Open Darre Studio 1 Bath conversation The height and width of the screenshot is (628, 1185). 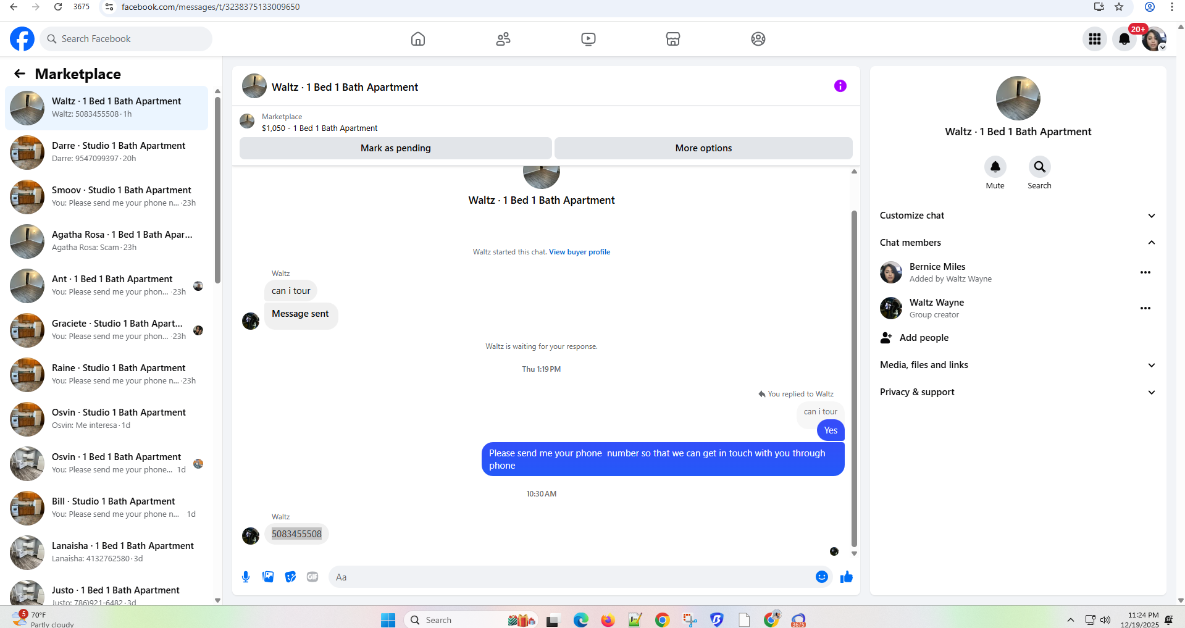pyautogui.click(x=107, y=153)
